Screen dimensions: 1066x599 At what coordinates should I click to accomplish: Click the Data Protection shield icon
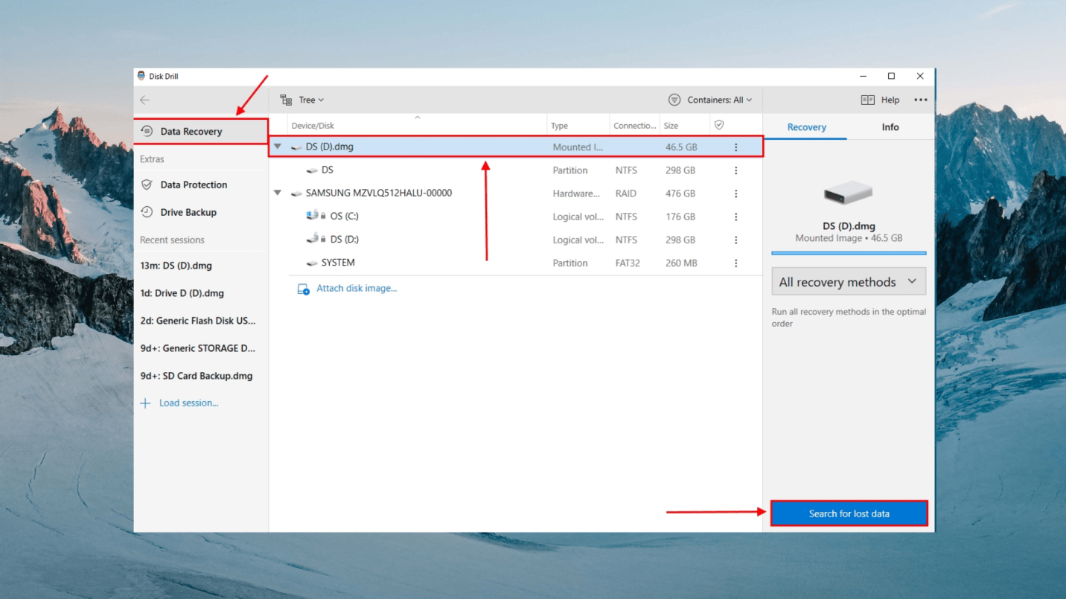click(147, 185)
